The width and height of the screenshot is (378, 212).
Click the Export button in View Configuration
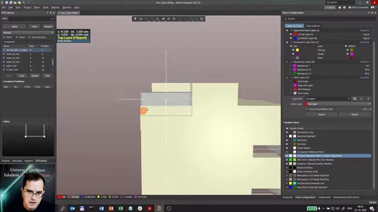click(354, 114)
